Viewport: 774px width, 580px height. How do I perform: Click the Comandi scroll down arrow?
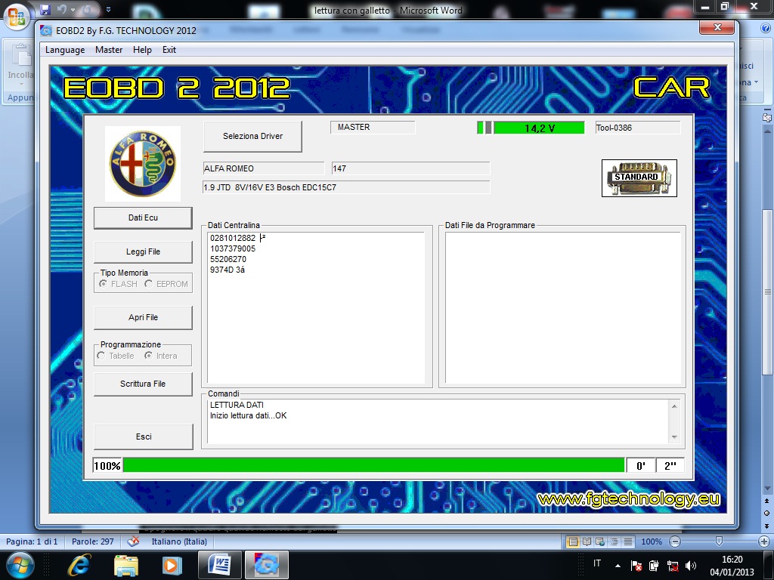tap(674, 437)
